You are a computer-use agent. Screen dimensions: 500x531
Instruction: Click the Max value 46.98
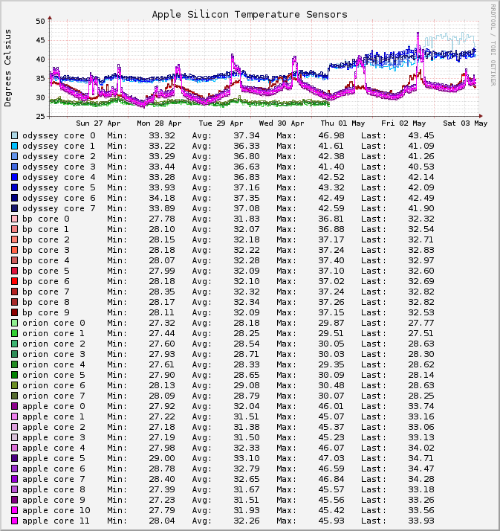point(331,135)
